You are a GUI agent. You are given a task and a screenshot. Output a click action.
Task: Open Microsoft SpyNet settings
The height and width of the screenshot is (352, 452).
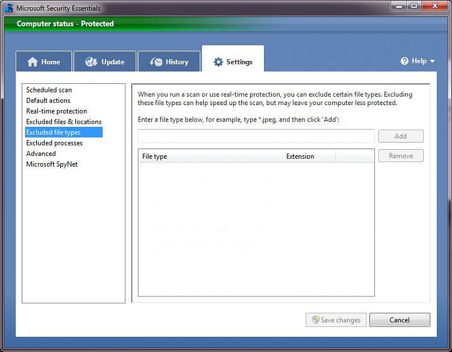52,164
